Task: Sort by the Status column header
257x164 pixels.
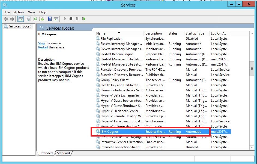Action: [175, 33]
